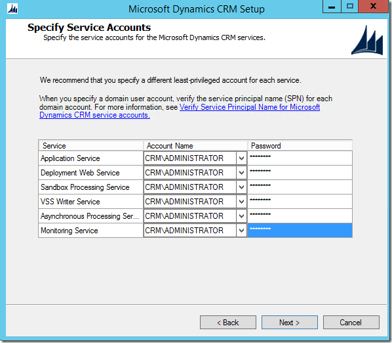Select the Asynchronous Processing Ser... row label
Image resolution: width=392 pixels, height=343 pixels.
pos(90,216)
